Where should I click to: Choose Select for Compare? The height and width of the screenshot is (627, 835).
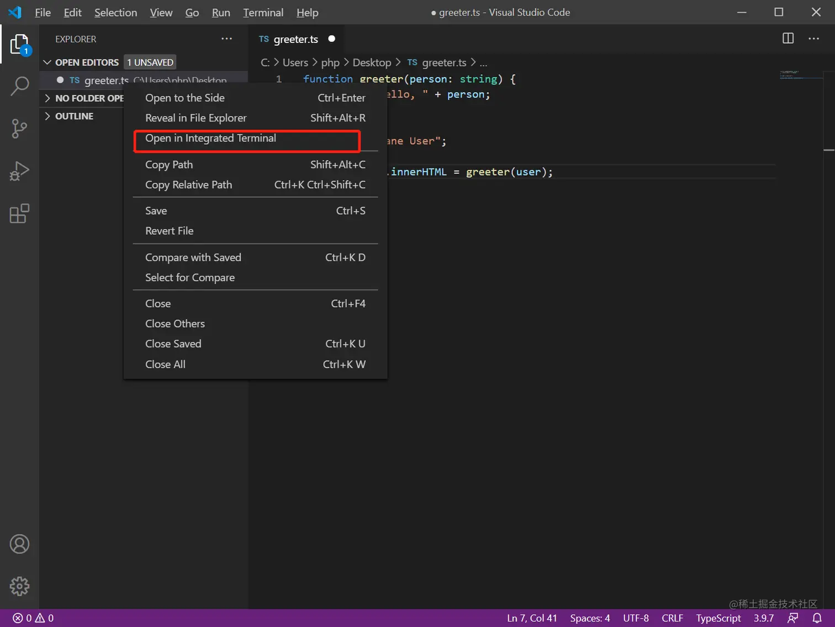[x=255, y=277]
